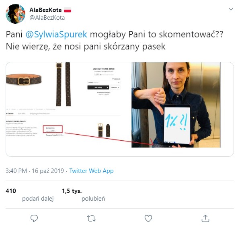The width and height of the screenshot is (238, 228).
Task: Click the red Composition highlight box
Action: click(53, 129)
